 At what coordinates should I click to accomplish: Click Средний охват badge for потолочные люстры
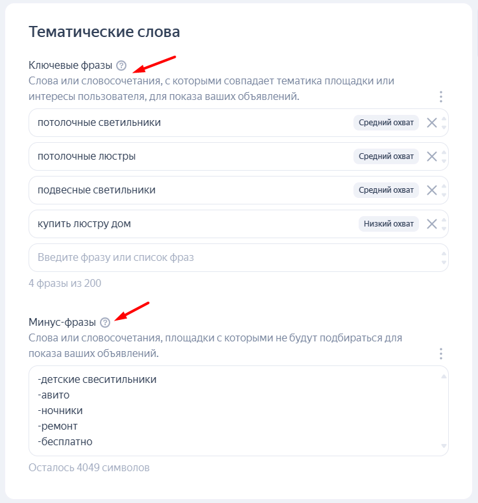pos(386,156)
